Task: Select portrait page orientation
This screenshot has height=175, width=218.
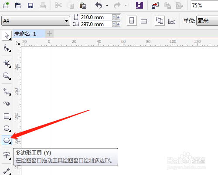Action: [132, 21]
